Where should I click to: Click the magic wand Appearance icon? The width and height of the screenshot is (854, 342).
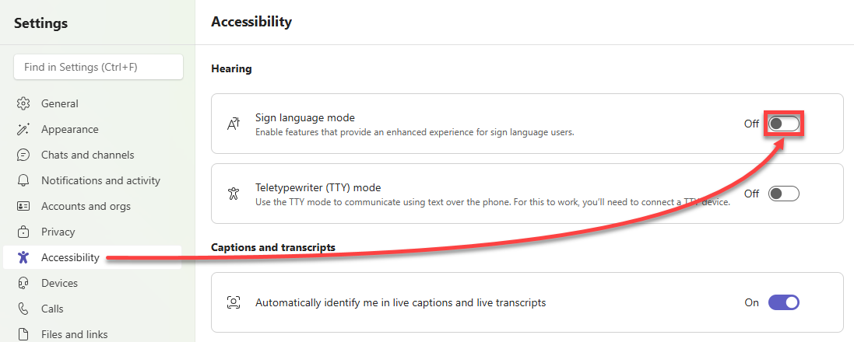click(23, 129)
